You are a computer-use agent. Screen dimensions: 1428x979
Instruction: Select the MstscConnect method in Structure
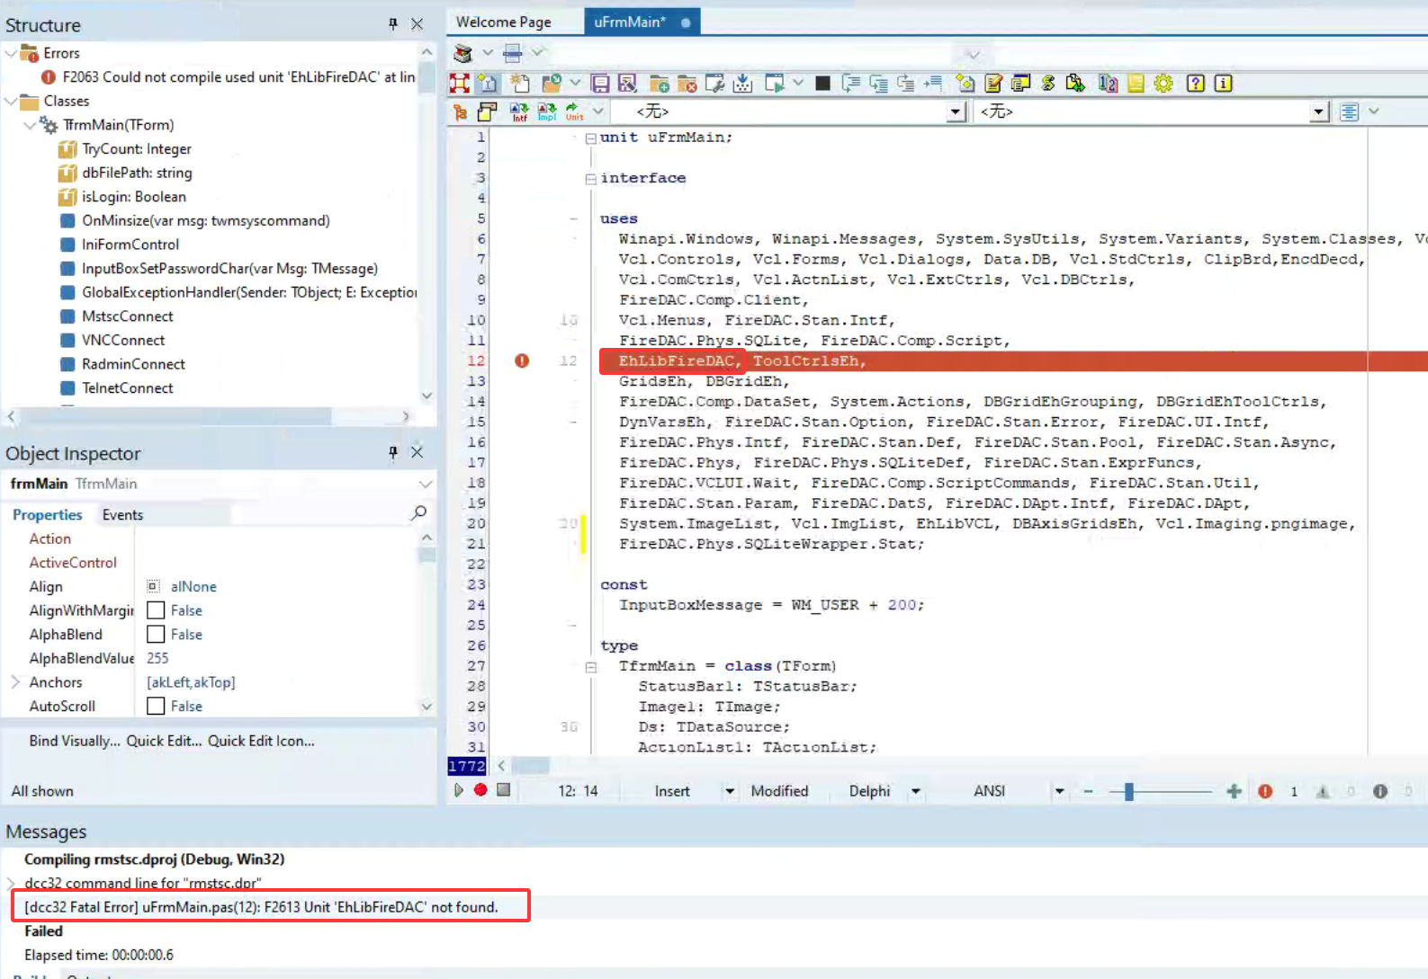click(128, 316)
